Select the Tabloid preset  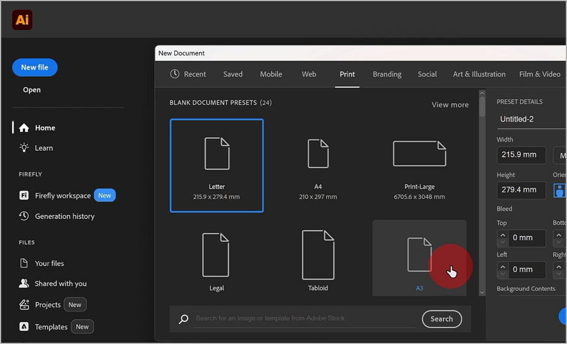point(318,258)
